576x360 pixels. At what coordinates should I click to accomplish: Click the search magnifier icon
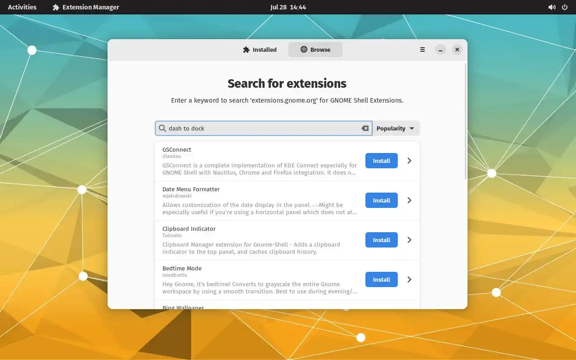click(162, 128)
